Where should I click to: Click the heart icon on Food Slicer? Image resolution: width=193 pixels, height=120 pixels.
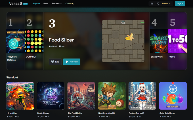point(60,47)
